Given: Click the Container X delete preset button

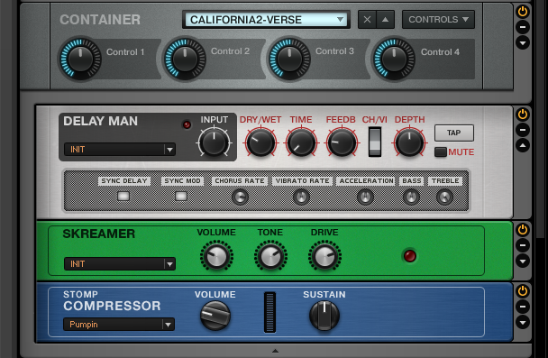Looking at the screenshot, I should coord(367,20).
